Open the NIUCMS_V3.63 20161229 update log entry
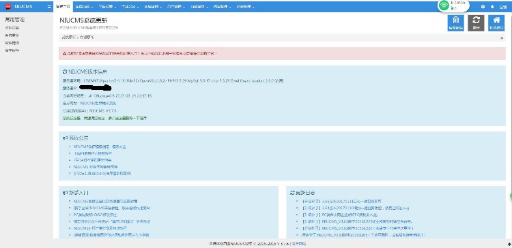The image size is (512, 248). tap(357, 221)
